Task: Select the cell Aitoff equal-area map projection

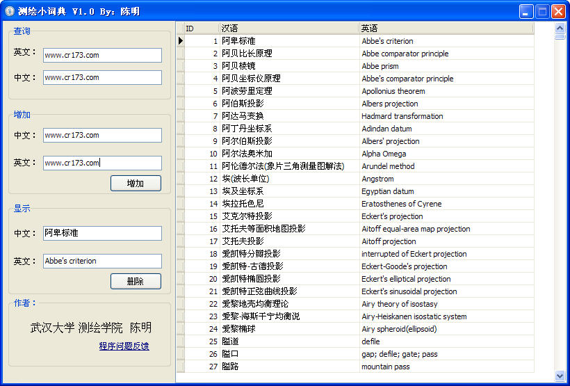Action: pyautogui.click(x=447, y=229)
